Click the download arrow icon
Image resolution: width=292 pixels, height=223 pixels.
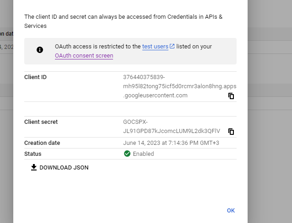(33, 167)
